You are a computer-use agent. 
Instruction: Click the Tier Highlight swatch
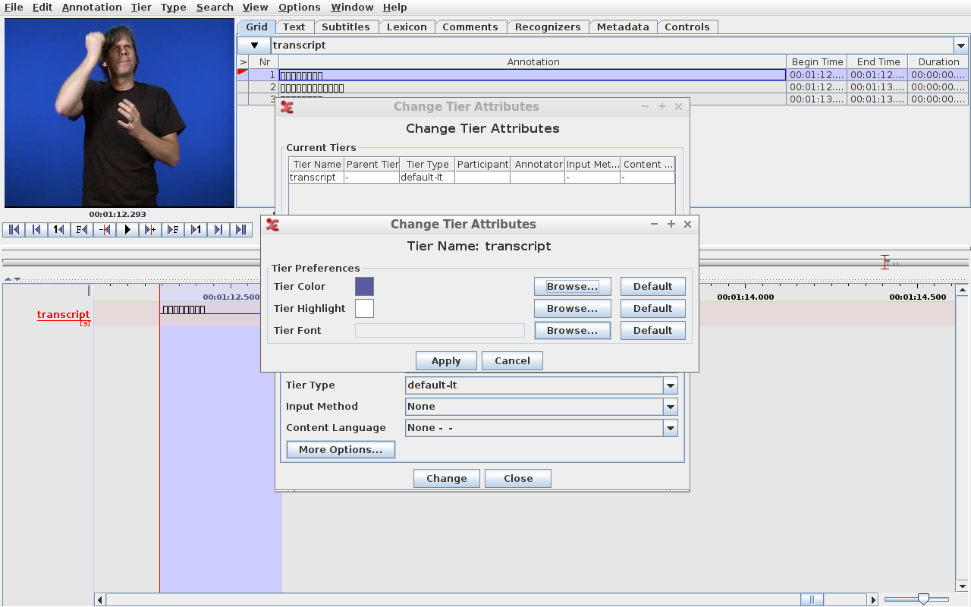point(365,309)
